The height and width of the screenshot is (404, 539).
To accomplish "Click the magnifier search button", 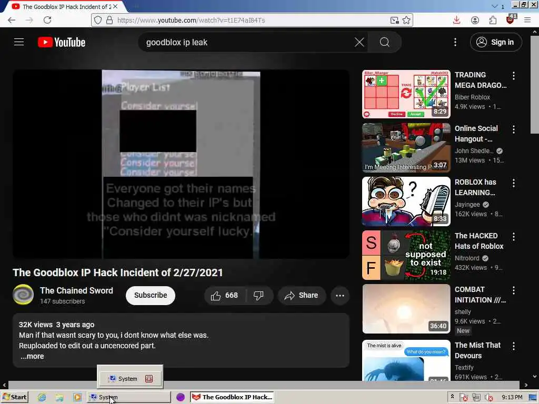I will pyautogui.click(x=385, y=42).
